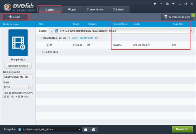The height and width of the screenshot is (134, 196).
Task: Click the audio tracks EN, ES, FR, EN
Action: (141, 45)
